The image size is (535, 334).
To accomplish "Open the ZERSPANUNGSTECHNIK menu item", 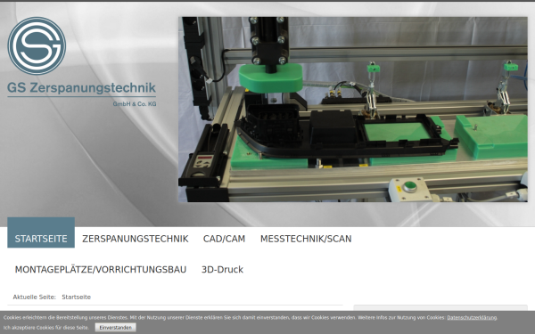I will coord(136,239).
